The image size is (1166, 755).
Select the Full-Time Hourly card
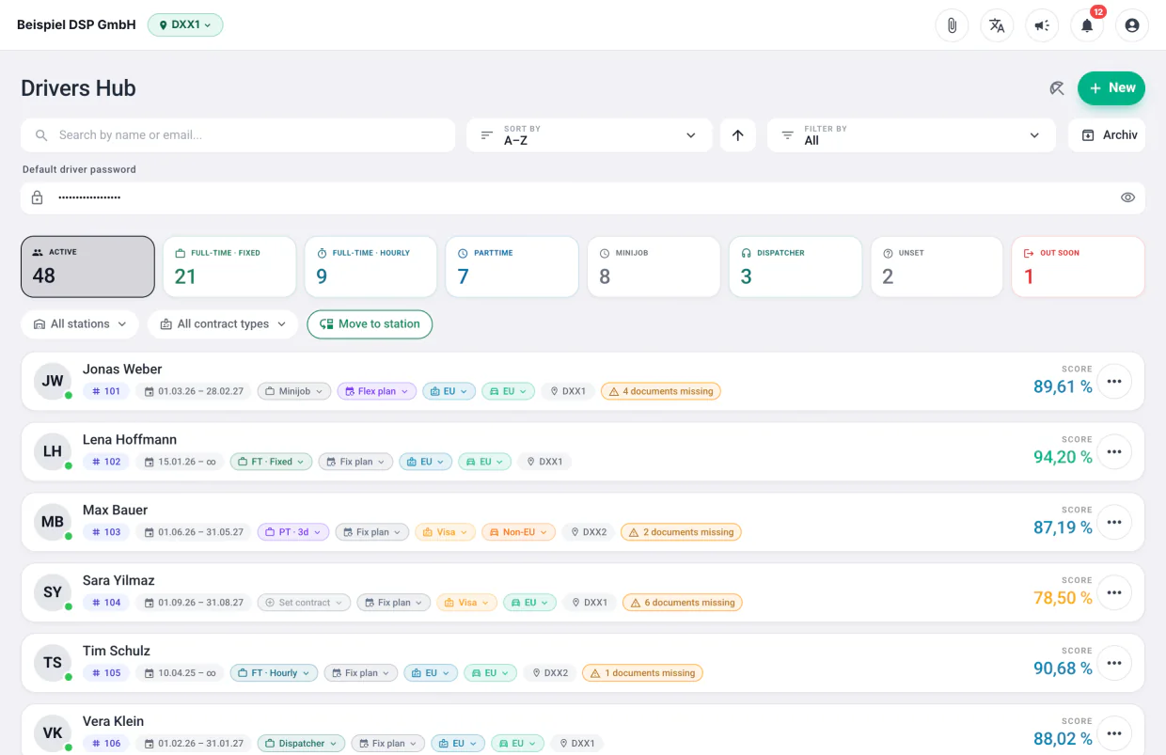(x=370, y=267)
